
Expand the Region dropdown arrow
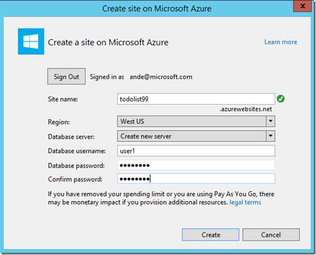(x=270, y=121)
